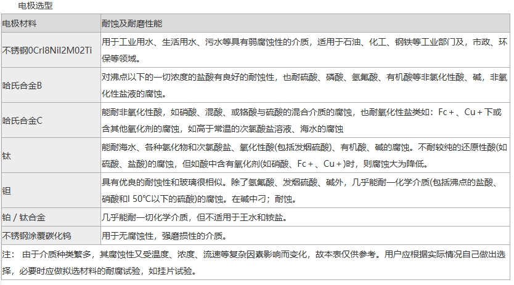
Task: Select the 钛 material cell
Action: click(7, 156)
